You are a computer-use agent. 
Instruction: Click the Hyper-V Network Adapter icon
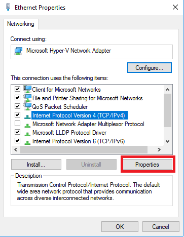tap(18, 51)
